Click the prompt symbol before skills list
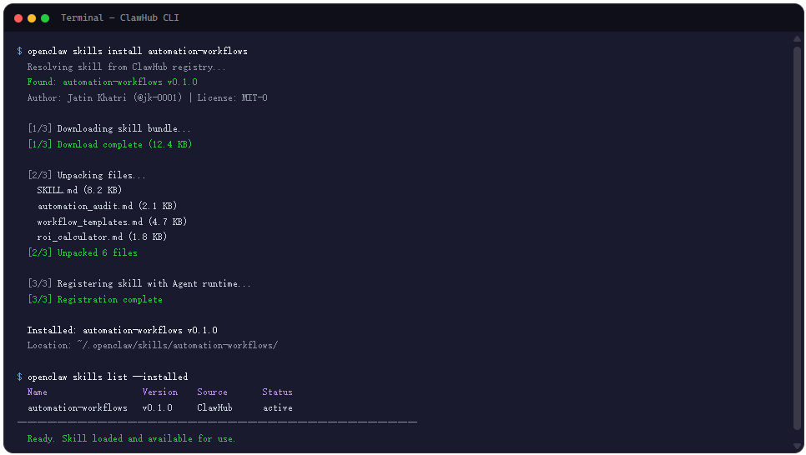This screenshot has height=455, width=806. point(19,377)
